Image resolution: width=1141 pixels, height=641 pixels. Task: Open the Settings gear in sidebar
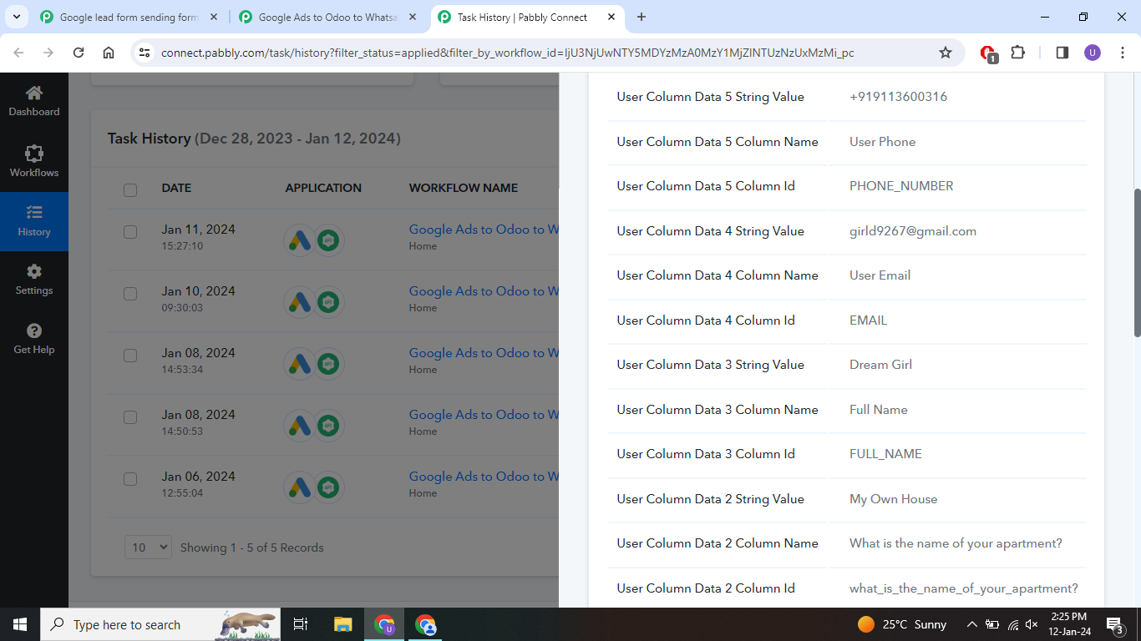click(x=33, y=280)
